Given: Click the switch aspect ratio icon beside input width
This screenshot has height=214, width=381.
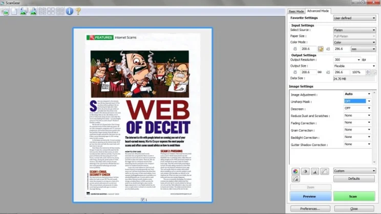Looking at the screenshot, I should pyautogui.click(x=321, y=49).
